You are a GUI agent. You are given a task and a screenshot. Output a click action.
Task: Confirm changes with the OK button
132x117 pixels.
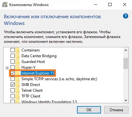pyautogui.click(x=89, y=110)
